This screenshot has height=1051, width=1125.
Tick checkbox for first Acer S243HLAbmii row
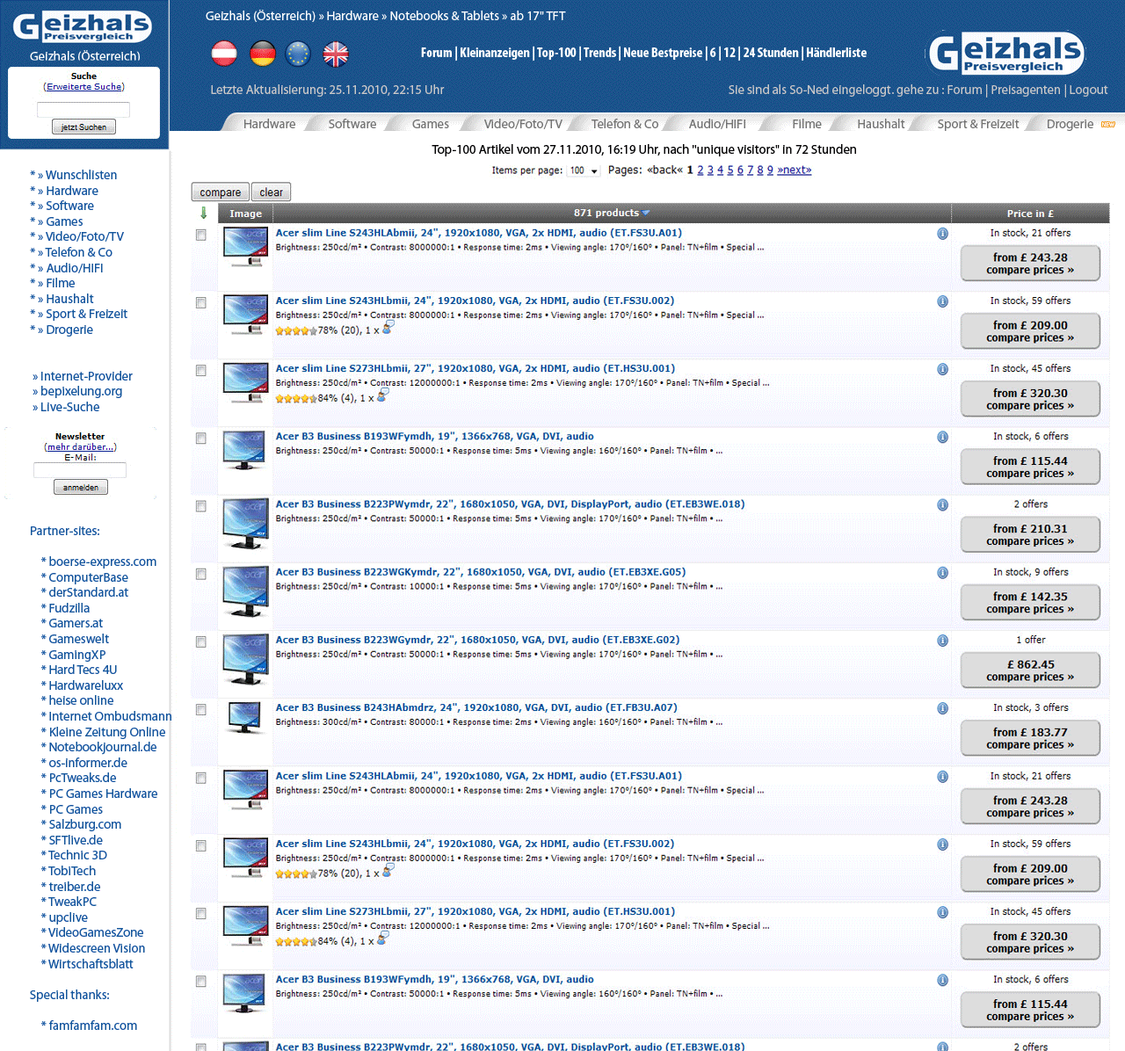pyautogui.click(x=201, y=235)
